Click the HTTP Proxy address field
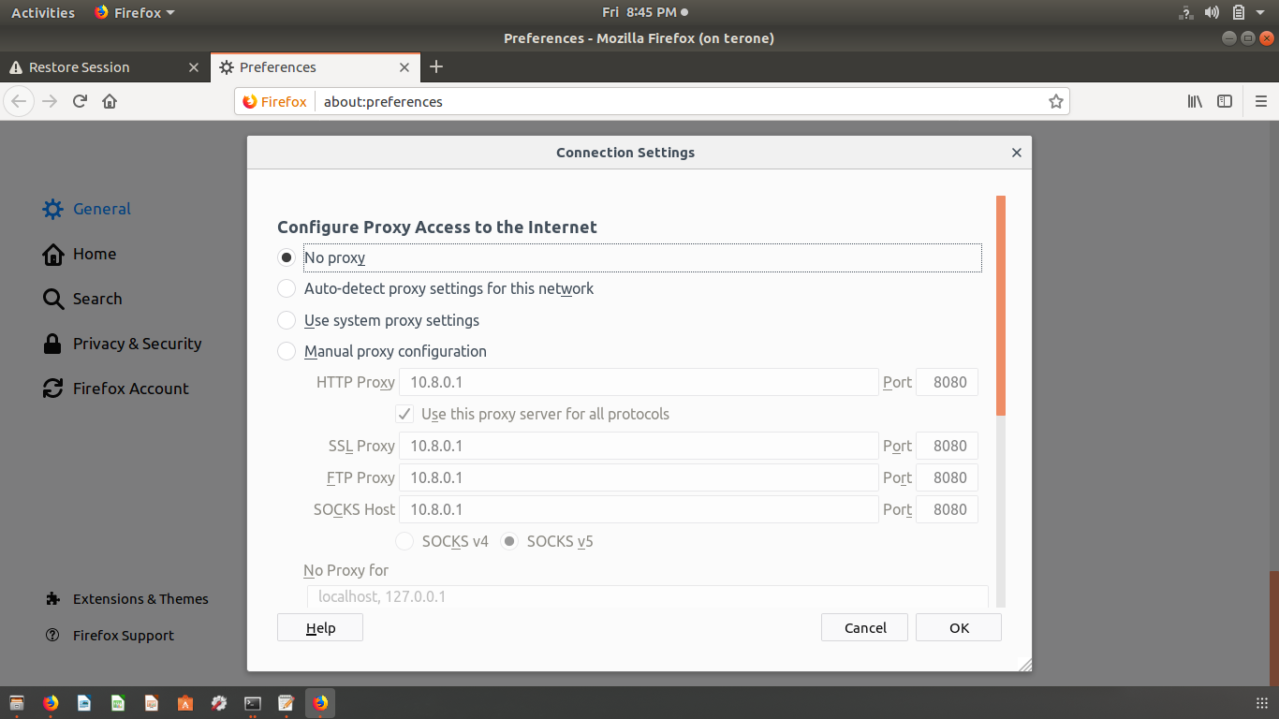 pos(639,382)
